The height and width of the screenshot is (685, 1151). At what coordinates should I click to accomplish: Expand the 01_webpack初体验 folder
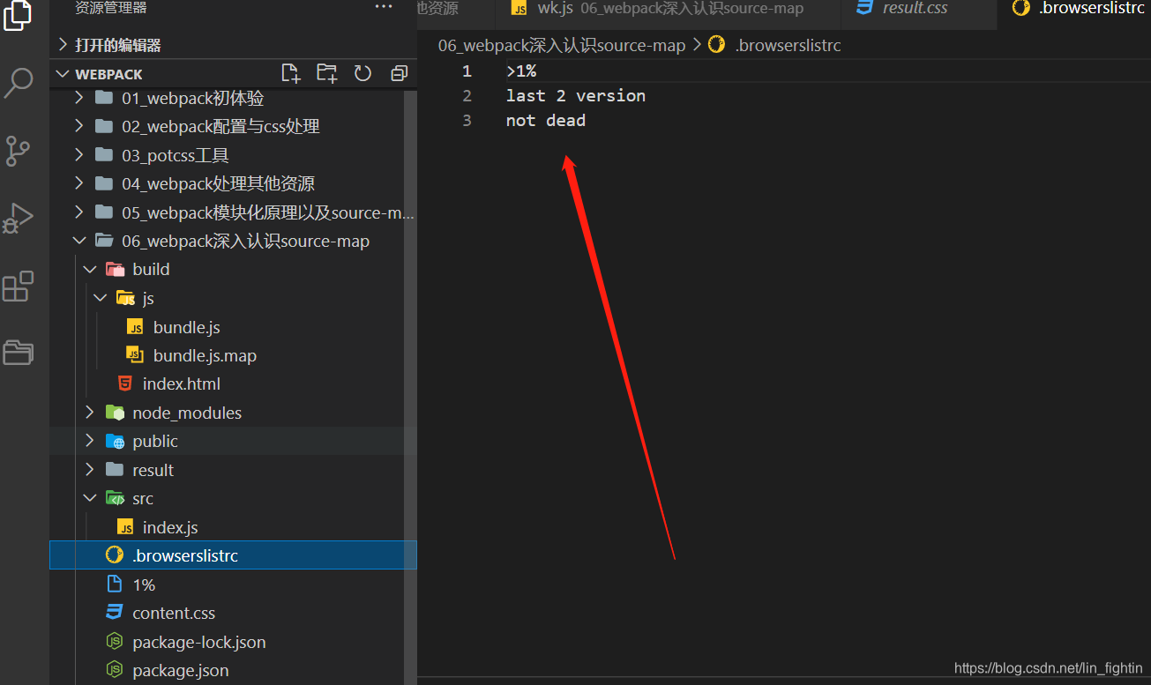tap(79, 98)
